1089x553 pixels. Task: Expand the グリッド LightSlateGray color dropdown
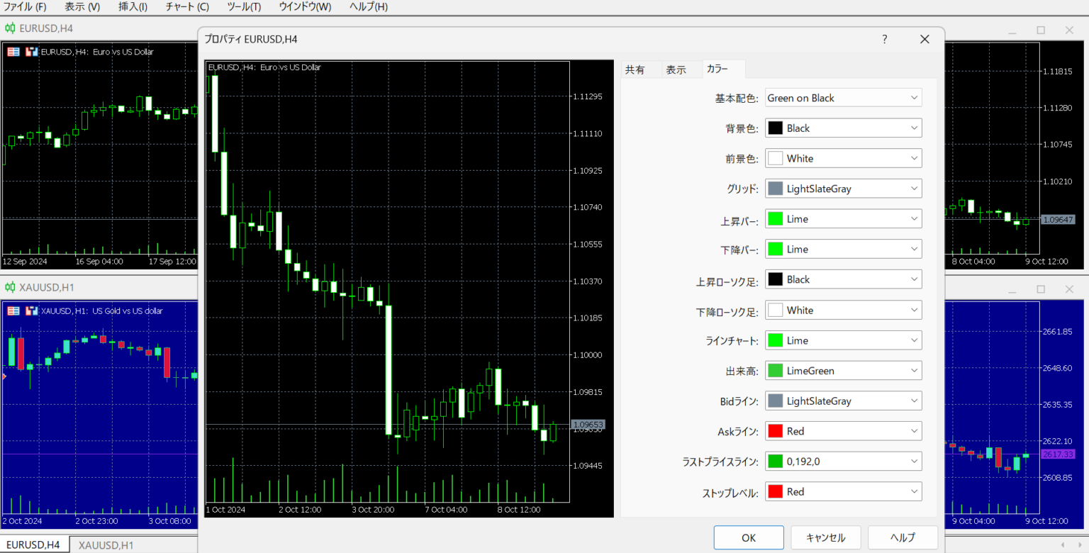(x=843, y=189)
